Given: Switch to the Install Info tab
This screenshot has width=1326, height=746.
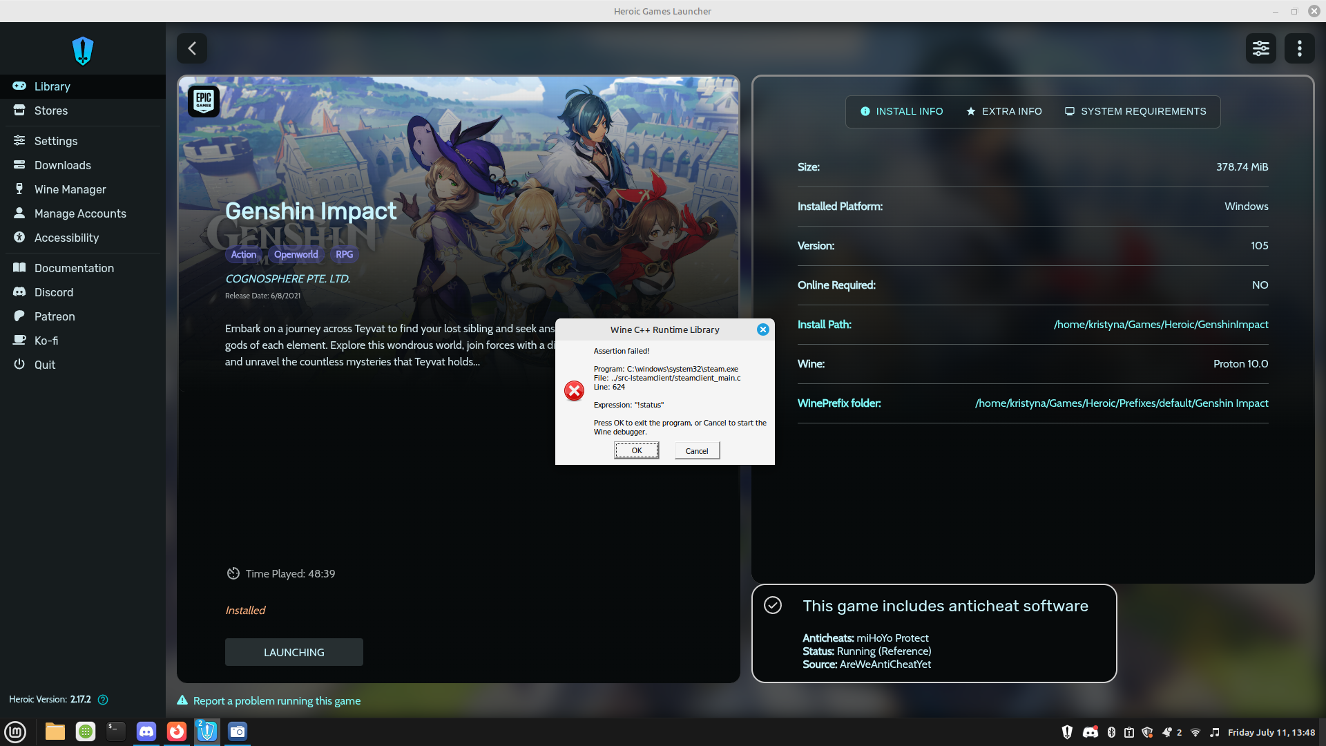Looking at the screenshot, I should (x=902, y=111).
